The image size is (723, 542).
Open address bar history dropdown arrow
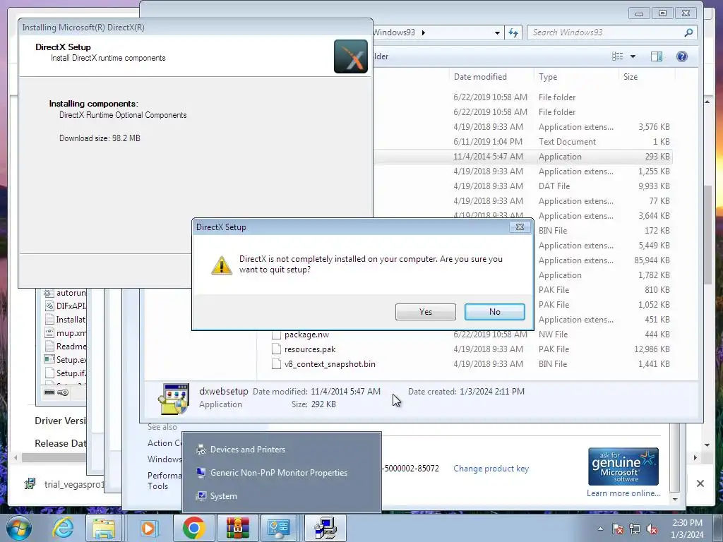pyautogui.click(x=497, y=32)
